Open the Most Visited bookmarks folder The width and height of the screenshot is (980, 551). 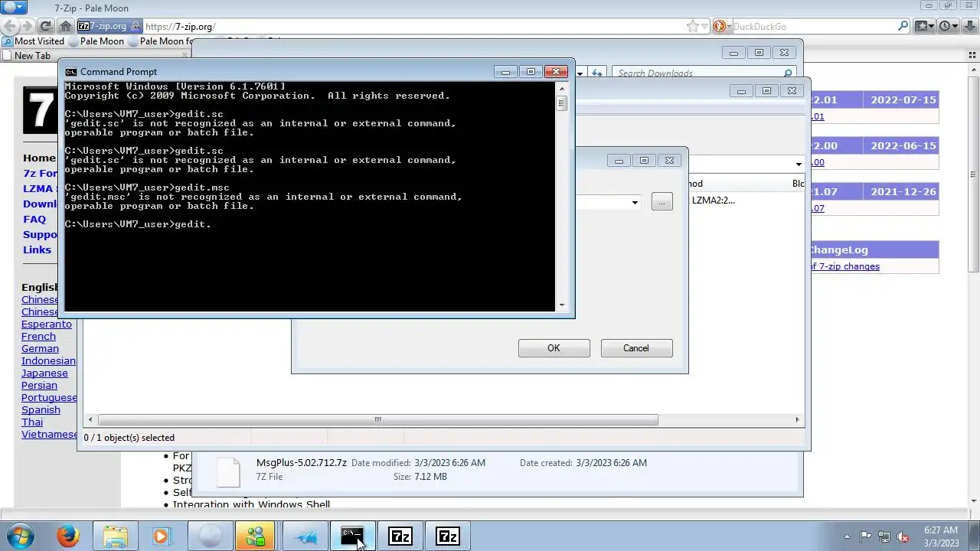(x=34, y=41)
